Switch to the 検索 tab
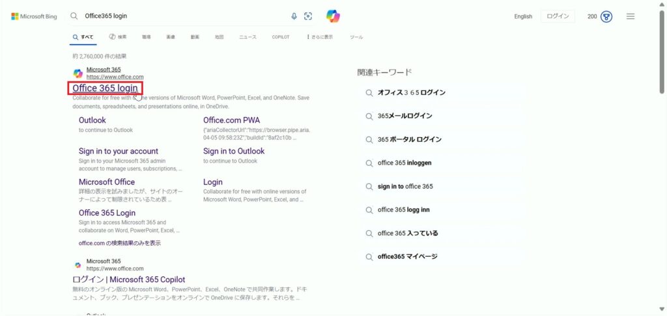 (x=118, y=37)
